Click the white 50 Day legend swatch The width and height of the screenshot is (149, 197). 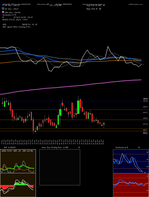(x=3, y=9)
